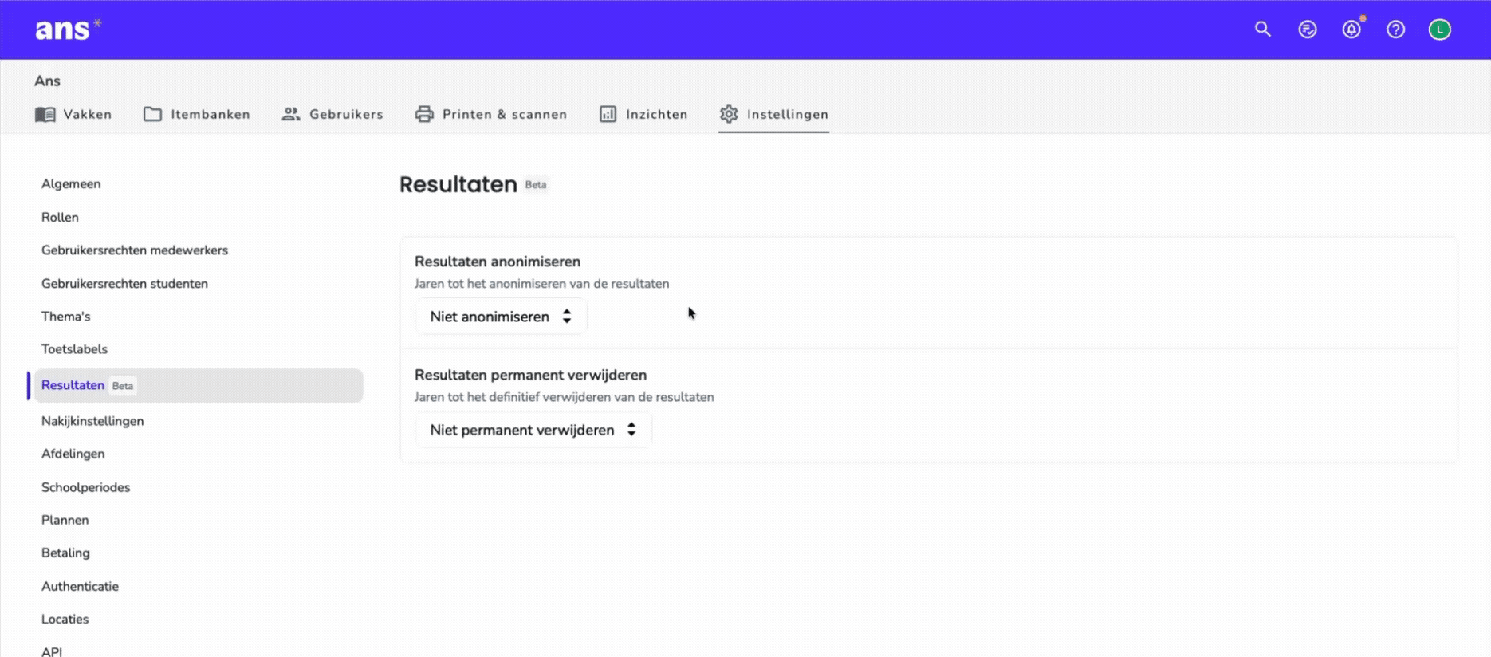Click the ans logo in header
Image resolution: width=1491 pixels, height=657 pixels.
point(69,30)
